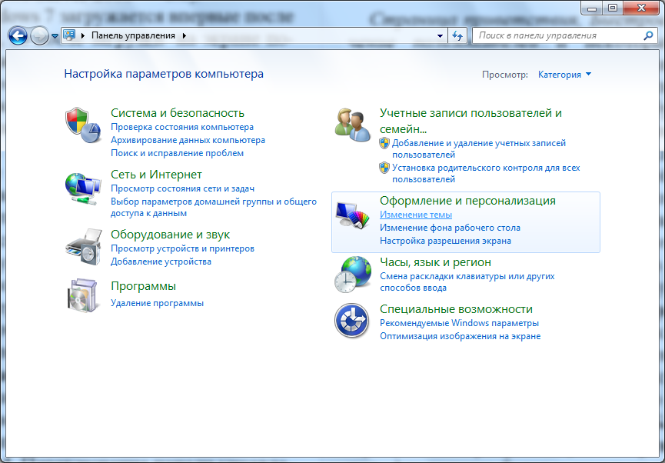This screenshot has height=463, width=665.
Task: Click the Refresh icon beside address bar
Action: click(x=457, y=35)
